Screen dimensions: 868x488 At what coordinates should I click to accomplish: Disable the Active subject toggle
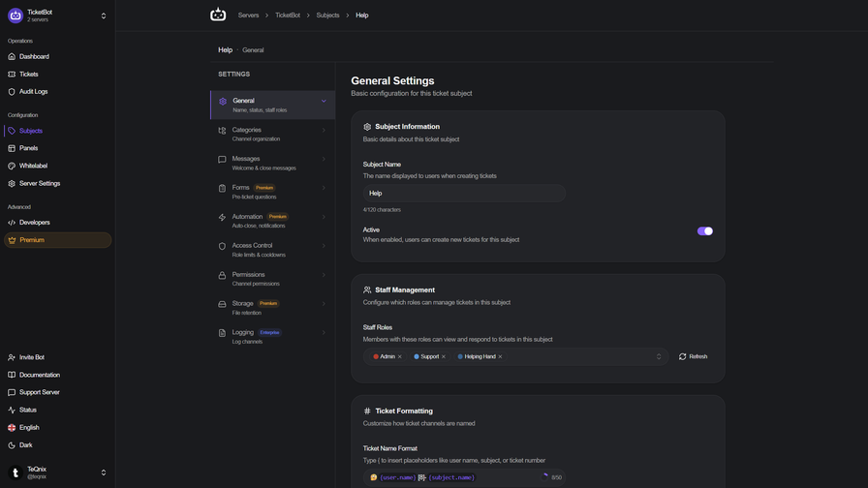tap(704, 231)
